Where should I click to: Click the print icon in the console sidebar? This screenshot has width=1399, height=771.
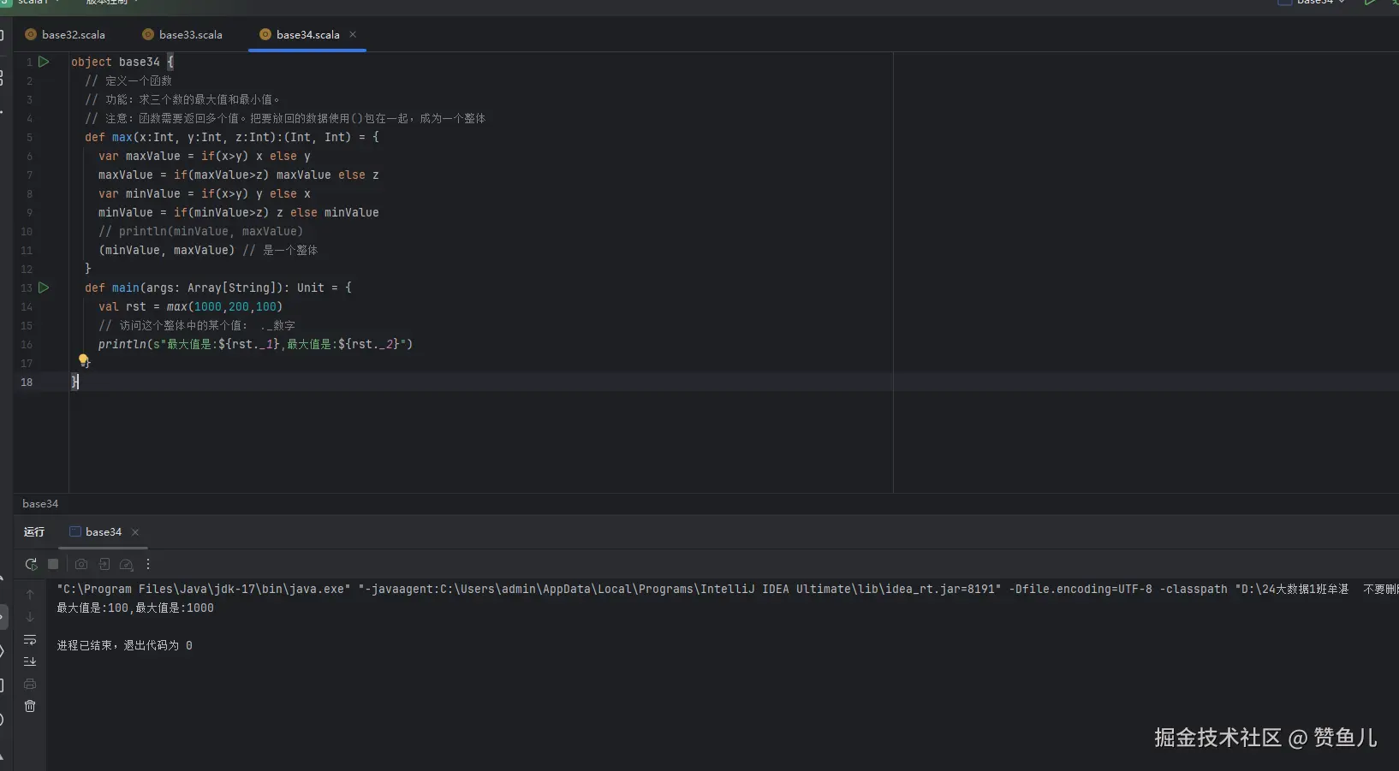(x=30, y=684)
